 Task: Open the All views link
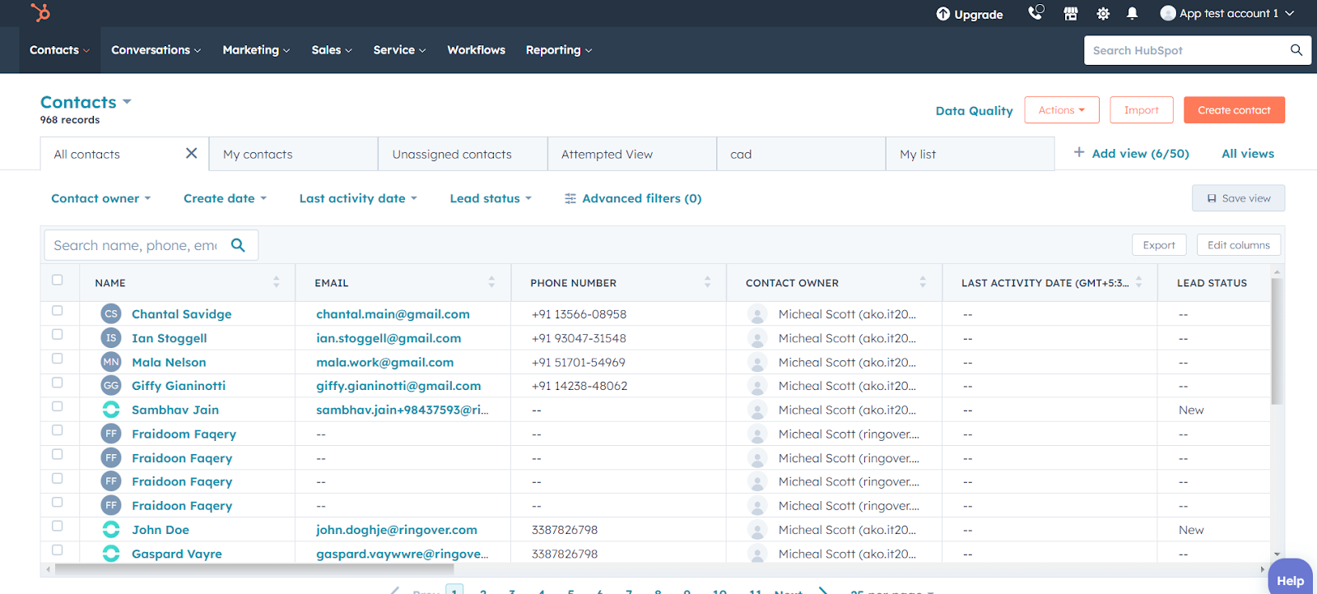tap(1248, 154)
